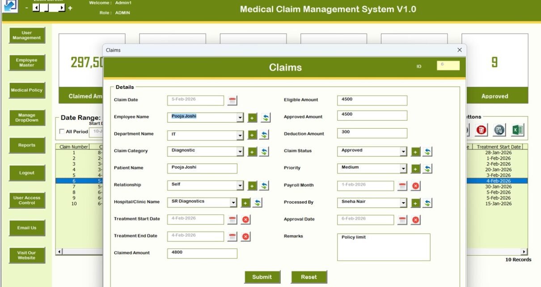The height and width of the screenshot is (287, 541).
Task: Submit the claim form
Action: (x=262, y=277)
